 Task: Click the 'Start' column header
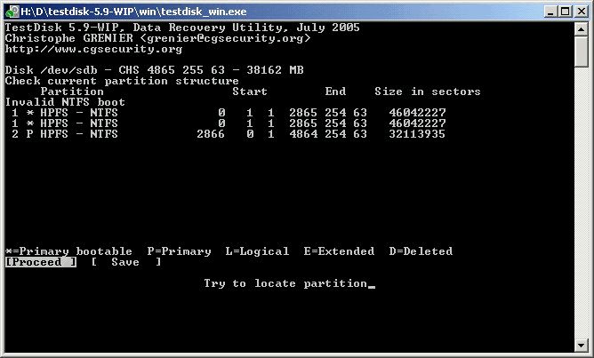(250, 91)
